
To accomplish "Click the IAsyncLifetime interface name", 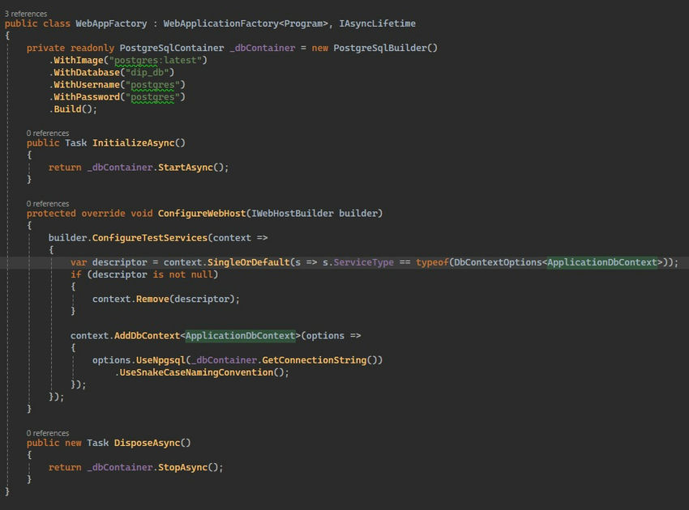I will [377, 23].
